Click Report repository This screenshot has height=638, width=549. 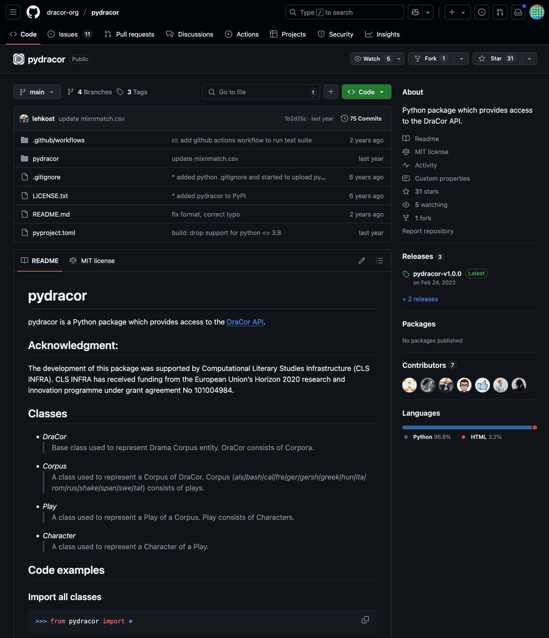428,231
